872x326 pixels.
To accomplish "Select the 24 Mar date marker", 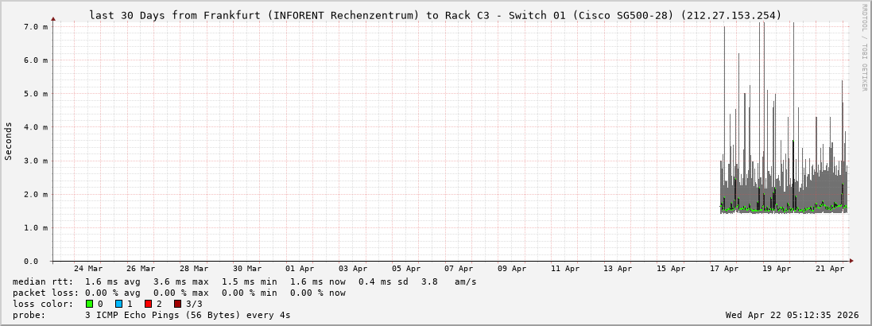I will [87, 269].
